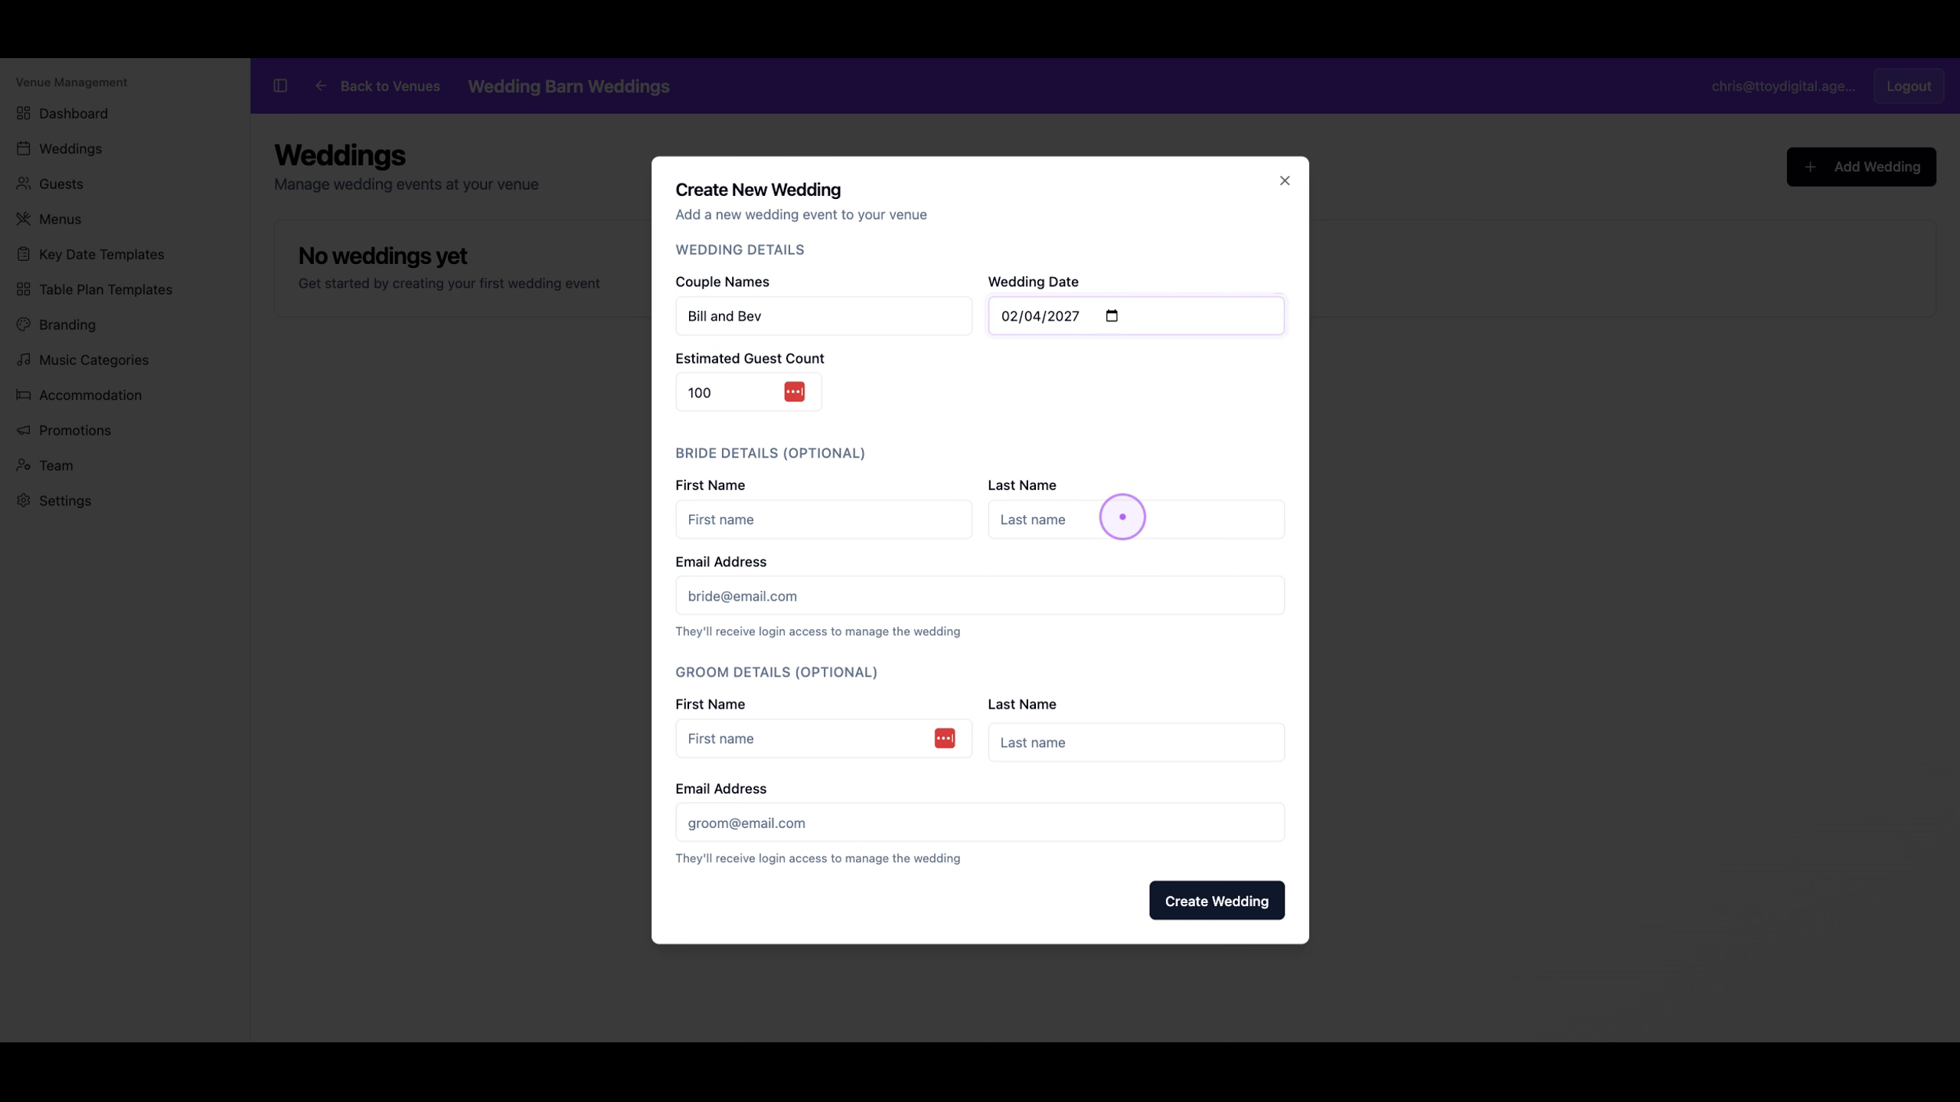Click the Groom Last Name field
The image size is (1960, 1102).
(x=1136, y=742)
